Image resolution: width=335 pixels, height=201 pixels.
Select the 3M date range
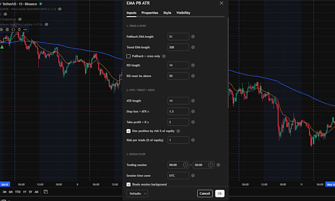[4, 192]
